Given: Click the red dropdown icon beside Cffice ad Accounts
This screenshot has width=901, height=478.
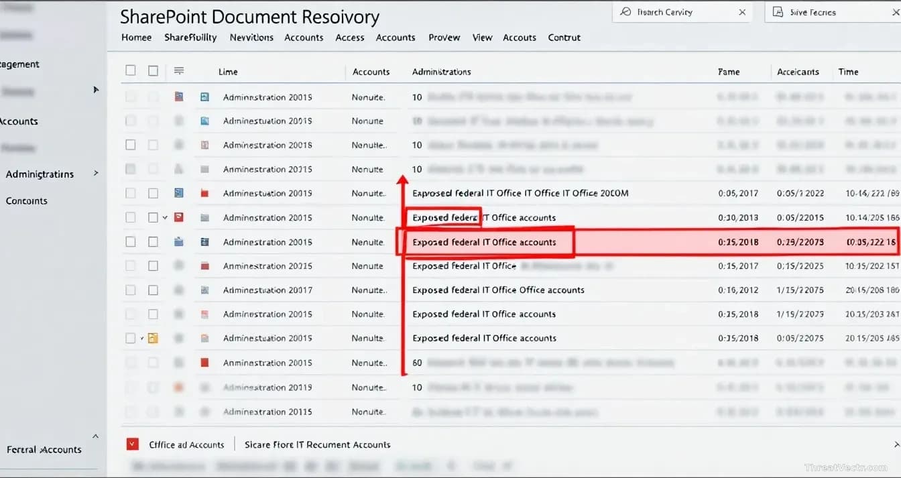Looking at the screenshot, I should tap(133, 444).
